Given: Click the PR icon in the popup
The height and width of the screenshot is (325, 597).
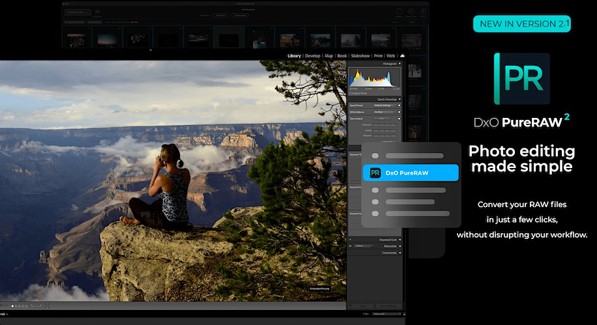Looking at the screenshot, I should pyautogui.click(x=375, y=173).
